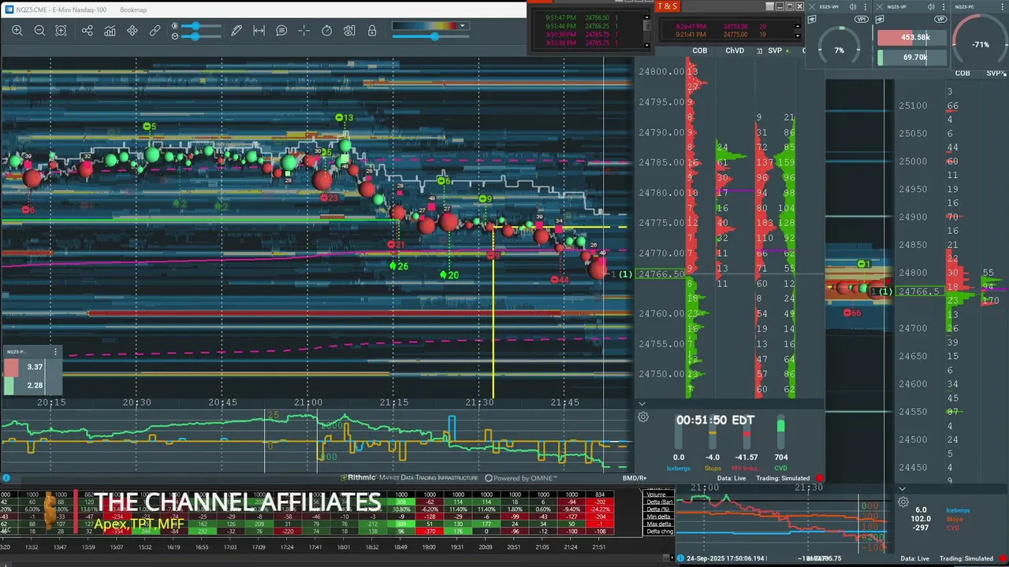Adjust the heatmap color range slider
Screen dimensions: 1009x567
(x=430, y=36)
